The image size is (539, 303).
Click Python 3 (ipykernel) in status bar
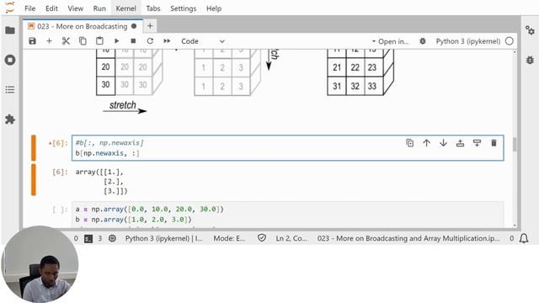[163, 238]
